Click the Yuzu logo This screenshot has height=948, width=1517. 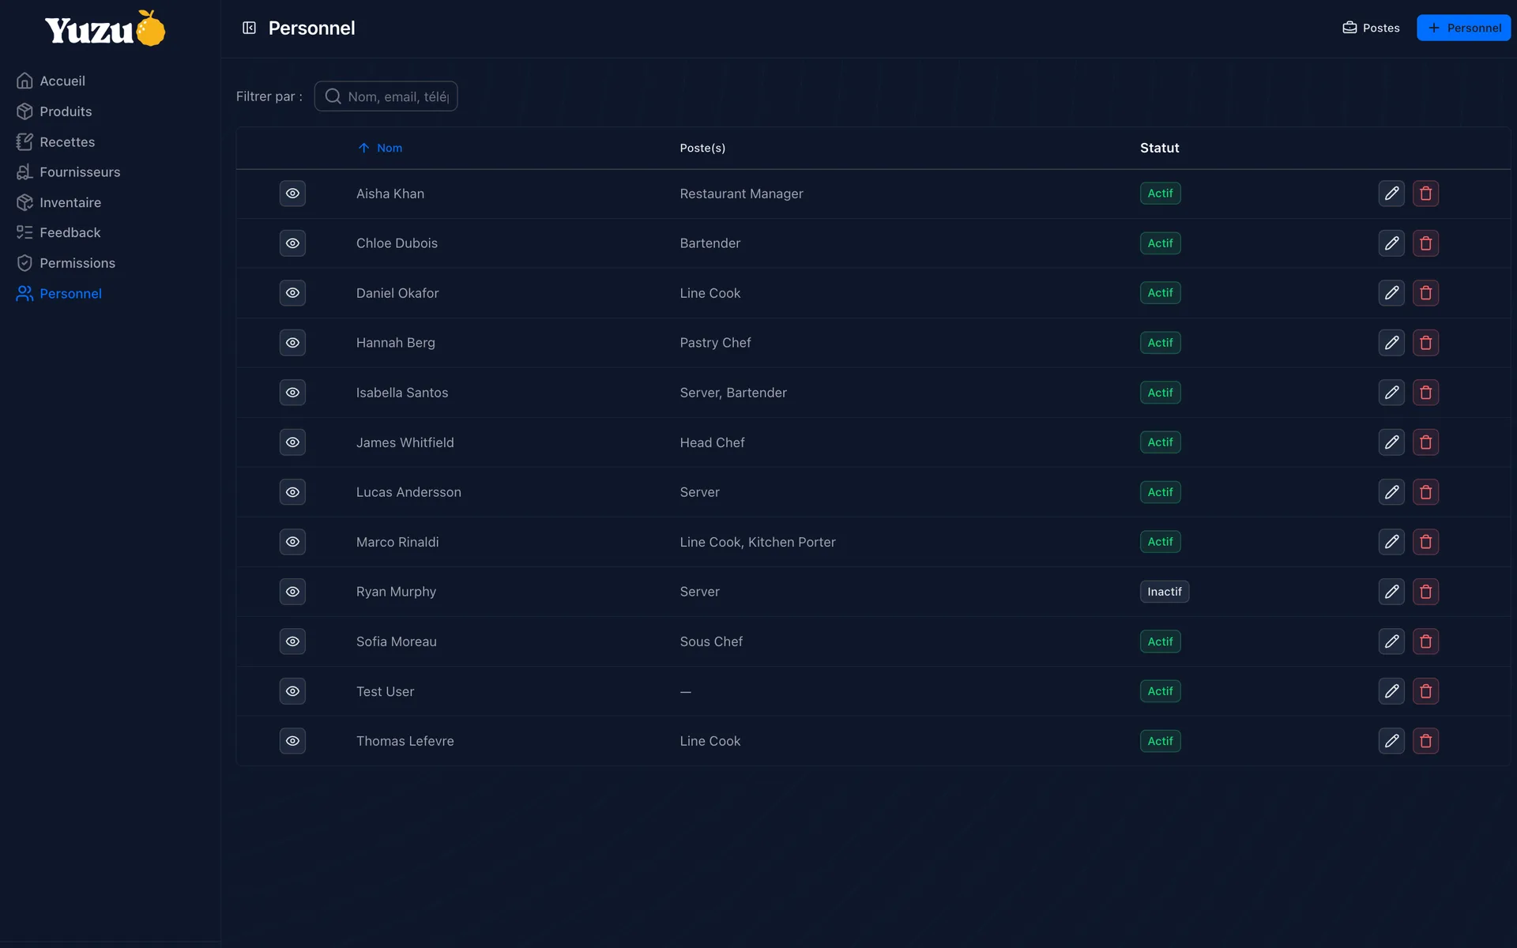(x=105, y=28)
